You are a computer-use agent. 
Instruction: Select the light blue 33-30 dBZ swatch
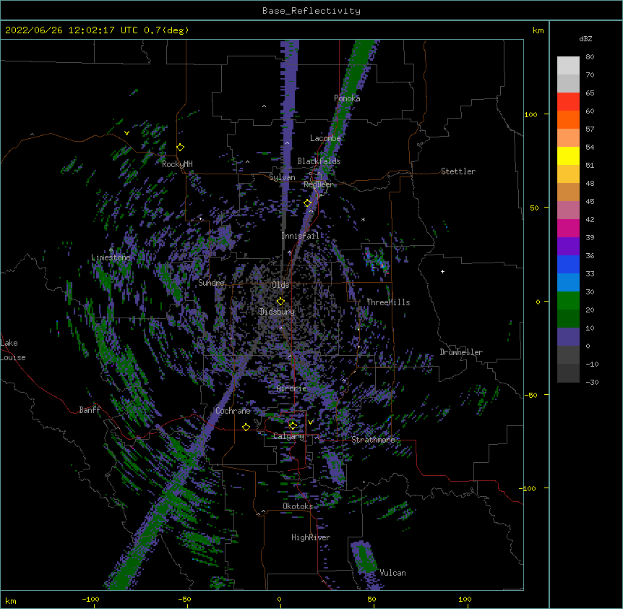pyautogui.click(x=568, y=283)
